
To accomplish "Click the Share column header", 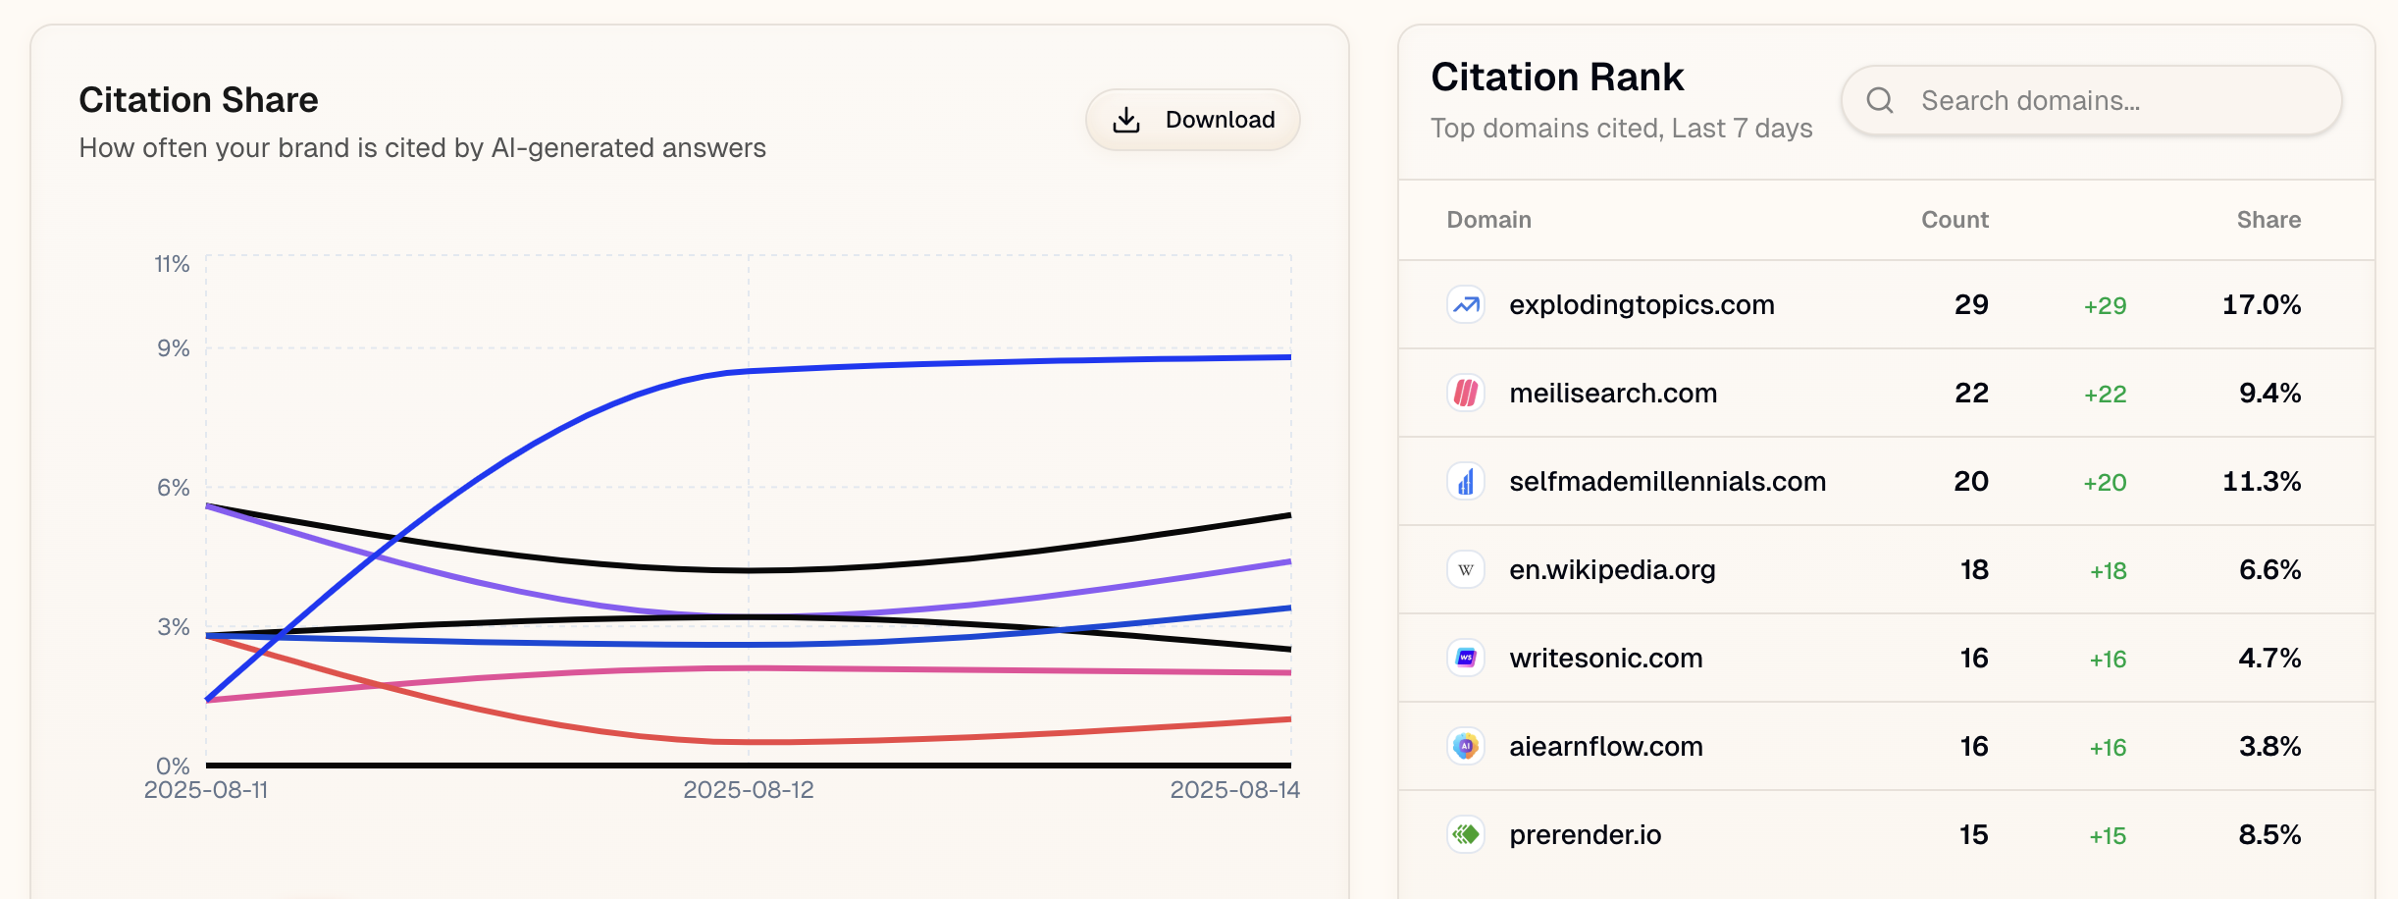I will (x=2268, y=220).
